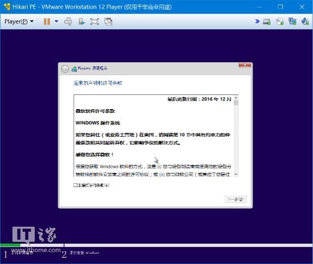Click the Next button in setup dialog
Screen dimensions: 313x264
coord(236,199)
